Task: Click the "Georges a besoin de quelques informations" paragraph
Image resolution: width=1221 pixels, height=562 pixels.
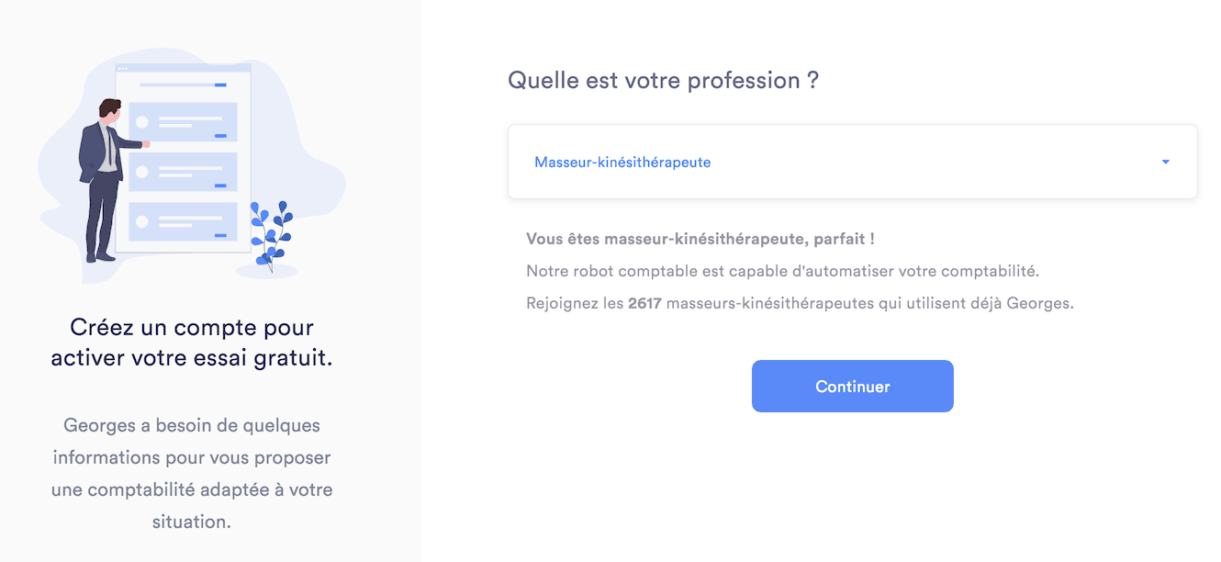Action: point(192,473)
